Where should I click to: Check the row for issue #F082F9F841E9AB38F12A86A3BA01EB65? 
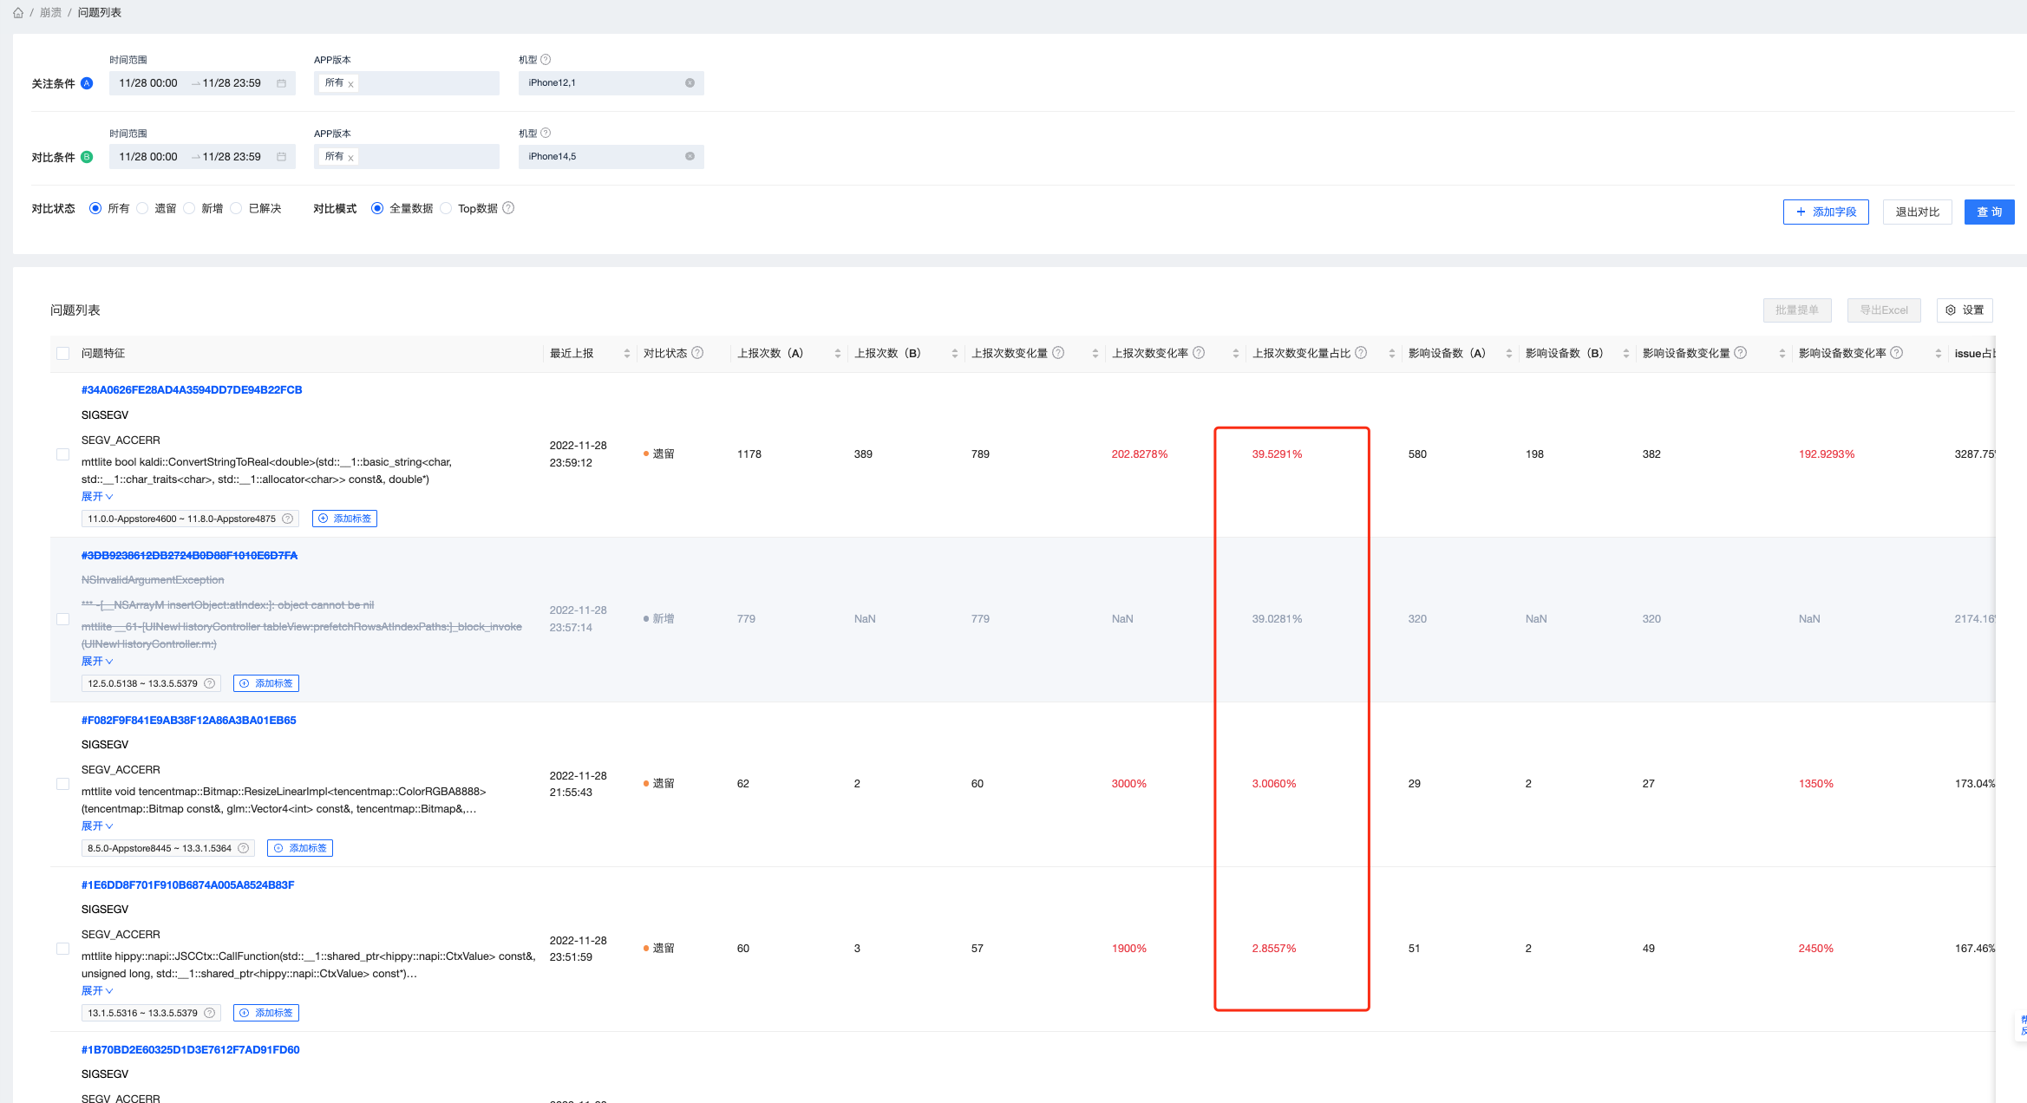(x=62, y=784)
